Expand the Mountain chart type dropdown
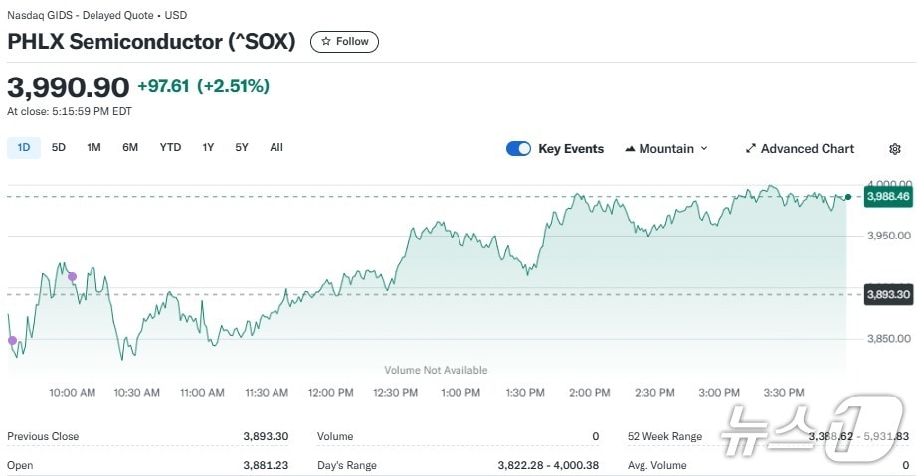This screenshot has width=917, height=476. (704, 149)
